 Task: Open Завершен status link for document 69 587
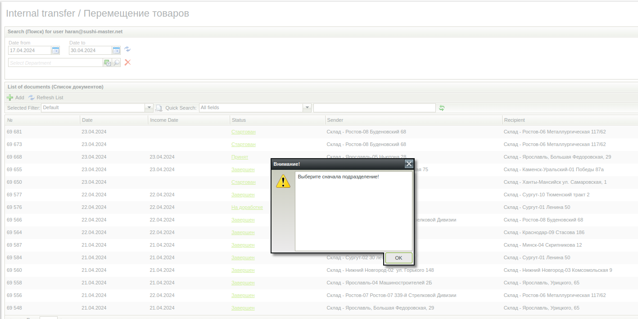243,245
